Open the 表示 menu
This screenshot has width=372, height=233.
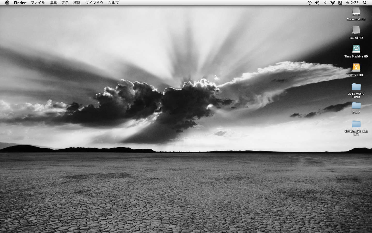65,3
